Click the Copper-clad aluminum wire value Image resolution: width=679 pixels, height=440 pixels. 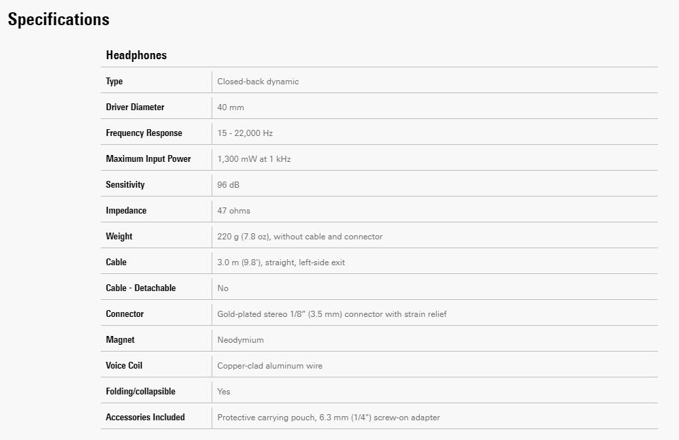[269, 366]
